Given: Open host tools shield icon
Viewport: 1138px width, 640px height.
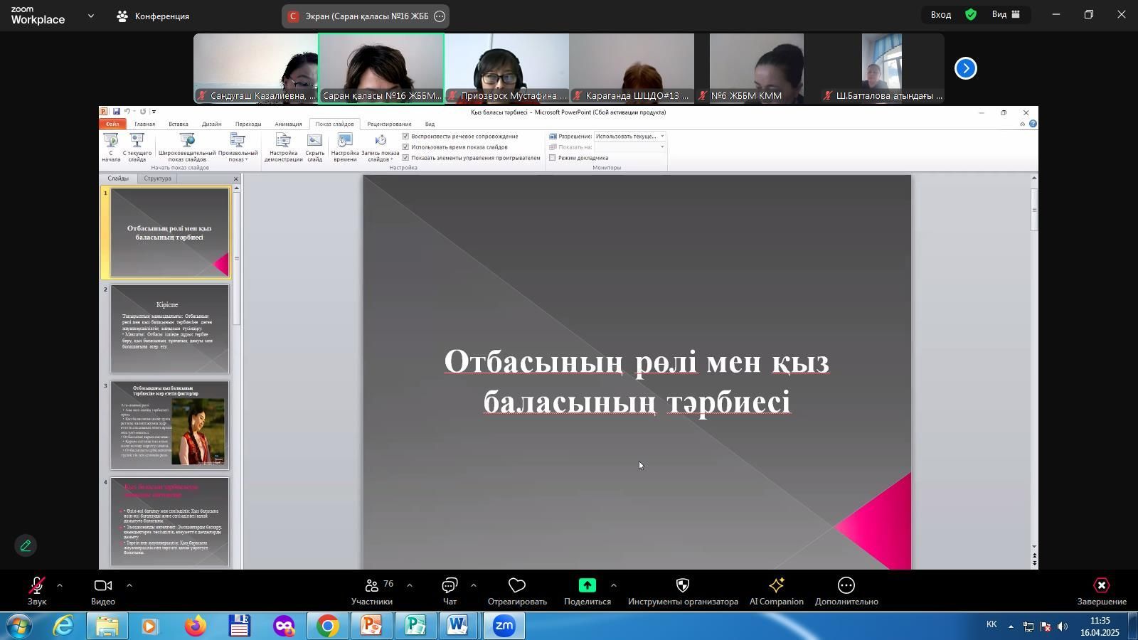Looking at the screenshot, I should click(682, 586).
